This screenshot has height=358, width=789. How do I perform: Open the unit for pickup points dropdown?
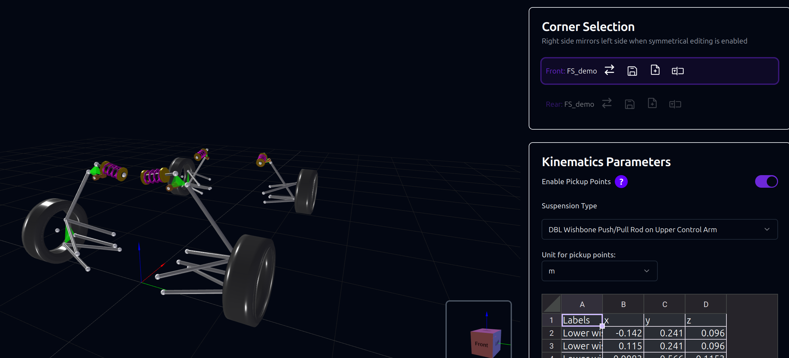pyautogui.click(x=599, y=271)
